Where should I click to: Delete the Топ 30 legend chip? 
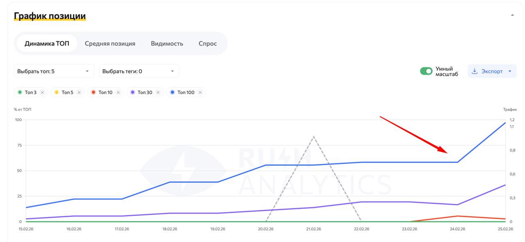[158, 92]
